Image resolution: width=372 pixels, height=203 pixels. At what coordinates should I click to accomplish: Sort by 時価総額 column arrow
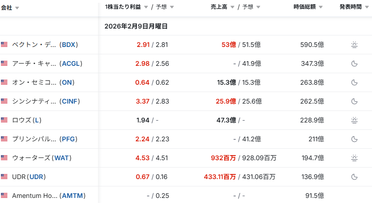pyautogui.click(x=321, y=7)
